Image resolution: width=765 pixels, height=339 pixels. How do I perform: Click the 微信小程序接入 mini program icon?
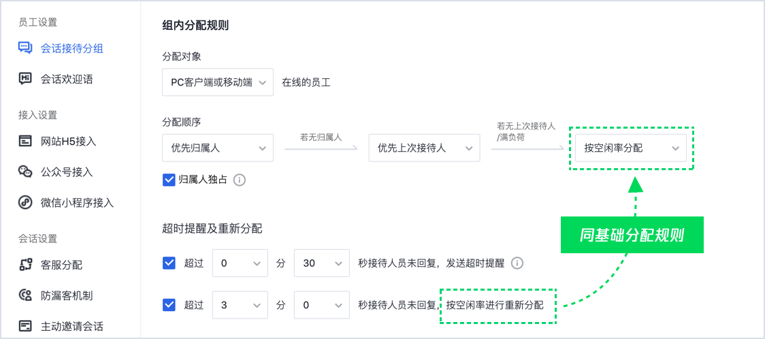coord(25,202)
